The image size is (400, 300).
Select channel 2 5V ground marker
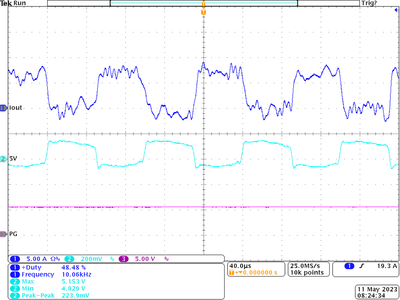[x=4, y=159]
